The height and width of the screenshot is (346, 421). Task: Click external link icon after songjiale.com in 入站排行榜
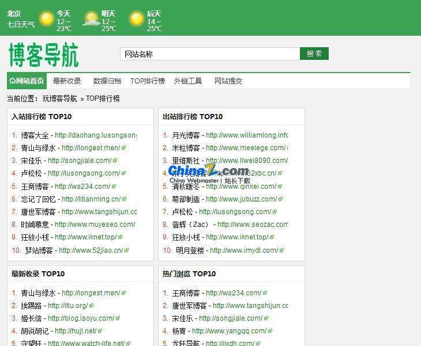click(115, 161)
